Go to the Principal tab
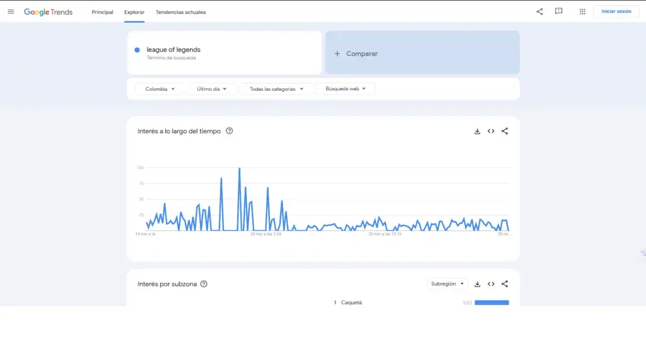The height and width of the screenshot is (349, 646). [102, 12]
